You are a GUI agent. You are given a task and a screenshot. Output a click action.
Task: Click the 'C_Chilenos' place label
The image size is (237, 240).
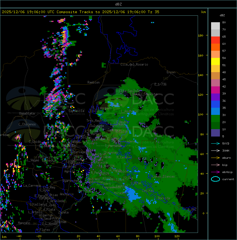(27, 124)
